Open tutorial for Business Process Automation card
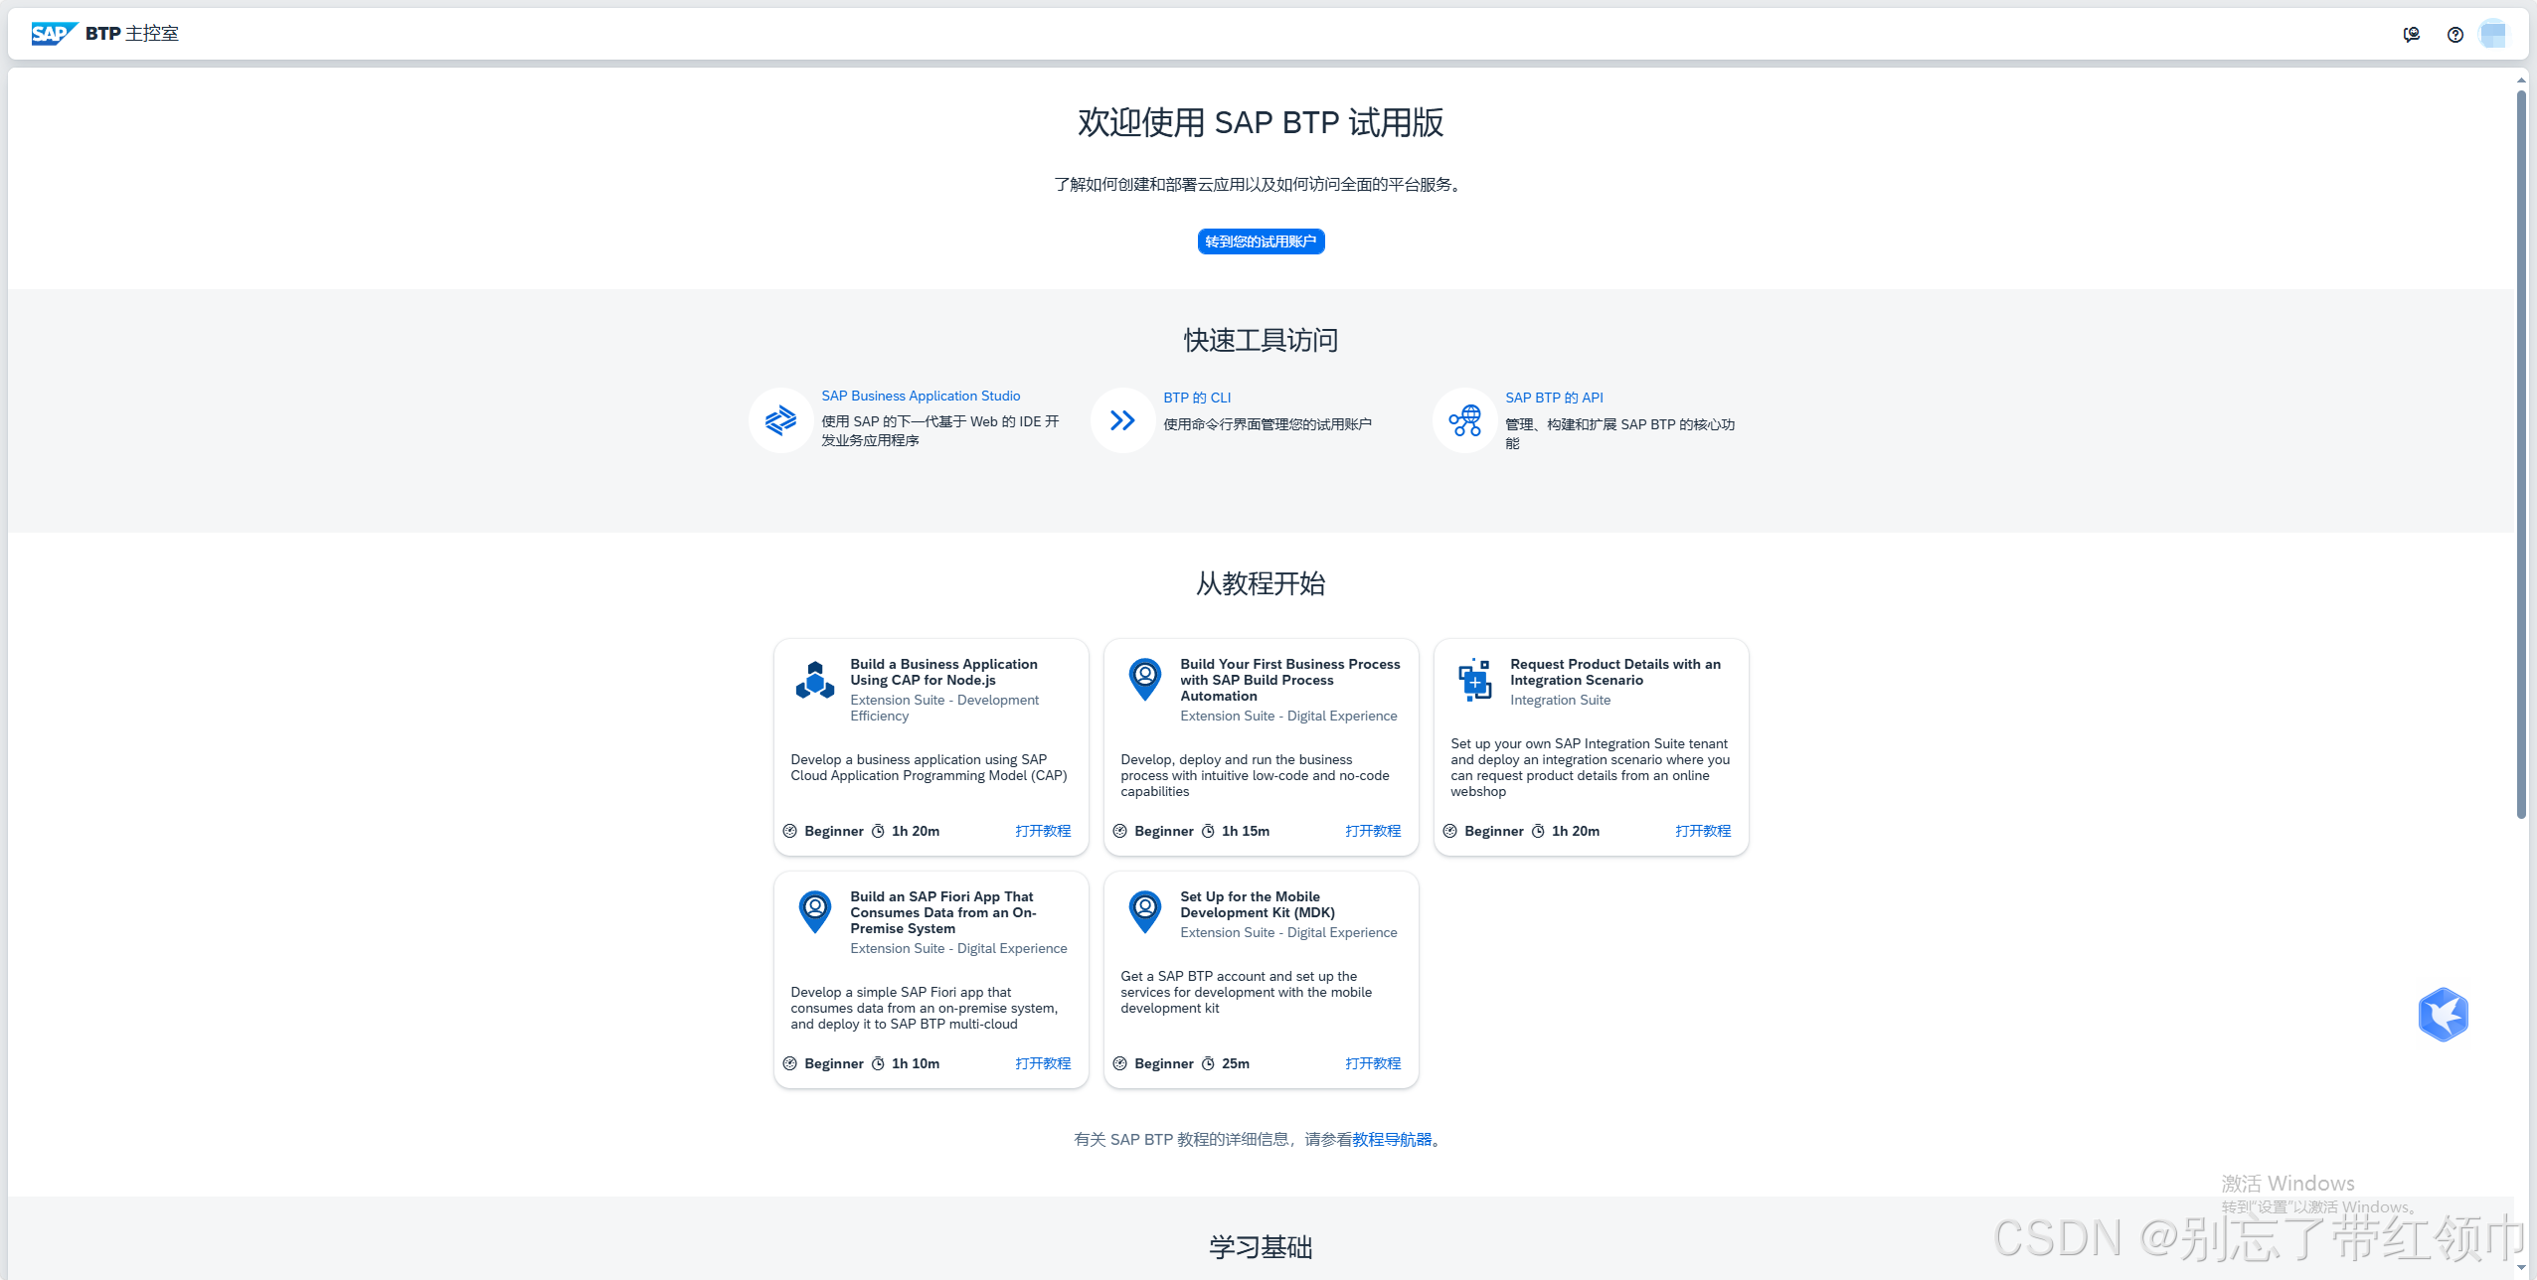 pos(1373,831)
